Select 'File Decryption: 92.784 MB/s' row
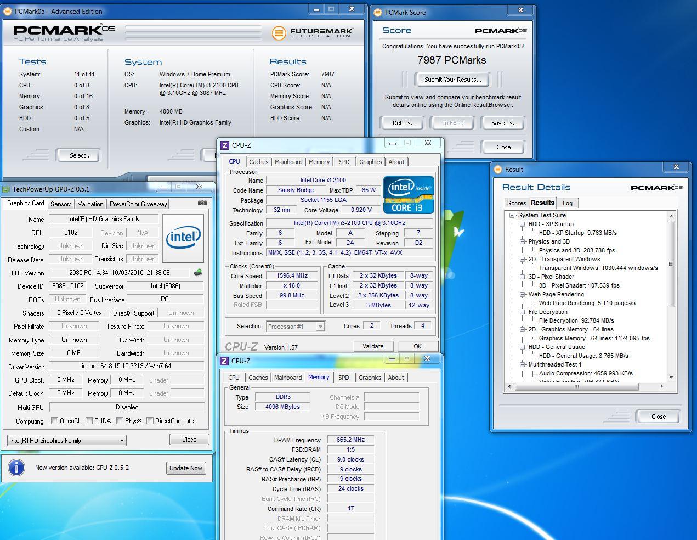 coord(576,320)
